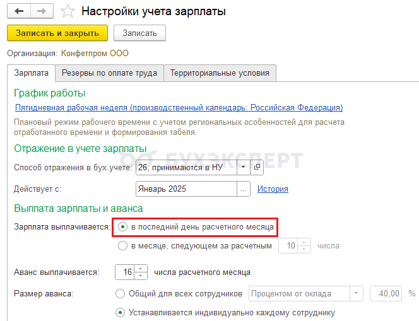Click ellipsis button next to Январь 2025
419x321 pixels.
click(x=244, y=189)
